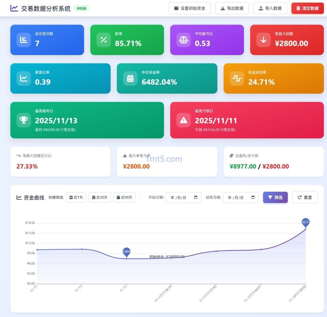Viewport: 327px width, 317px height.
Task: Click the red 清空数据 button
Action: [x=307, y=8]
